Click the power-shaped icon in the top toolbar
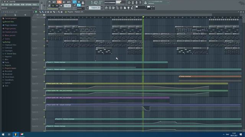 coord(129,3)
